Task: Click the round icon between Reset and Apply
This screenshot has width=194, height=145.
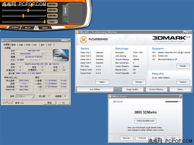Action: [x=36, y=28]
